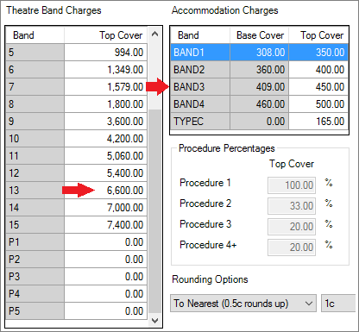Image resolution: width=359 pixels, height=332 pixels.
Task: Click BAND1 Top Cover value 350.00
Action: pos(318,53)
